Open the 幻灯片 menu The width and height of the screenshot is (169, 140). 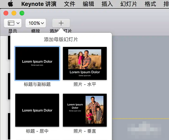pyautogui.click(x=129, y=4)
